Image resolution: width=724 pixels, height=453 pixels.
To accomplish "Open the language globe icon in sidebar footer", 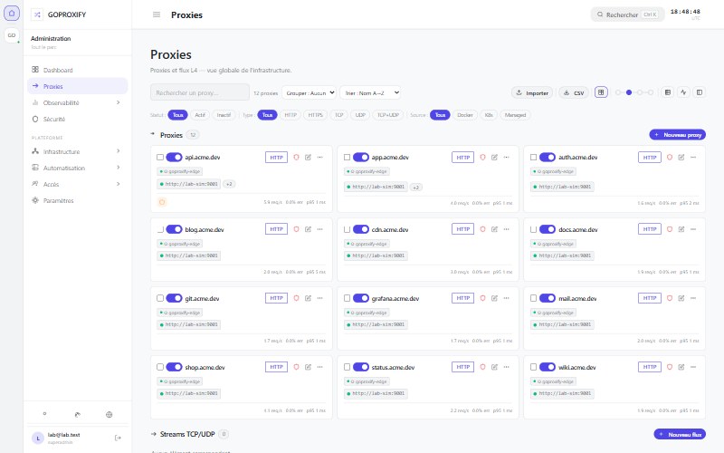I will 109,415.
